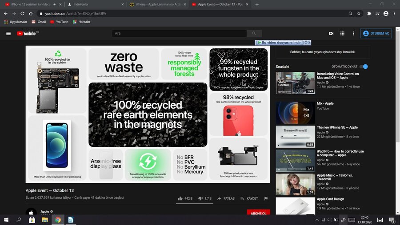Open Chrome extensions puzzle icon
Screen dimensions: 400x225
pos(369,13)
